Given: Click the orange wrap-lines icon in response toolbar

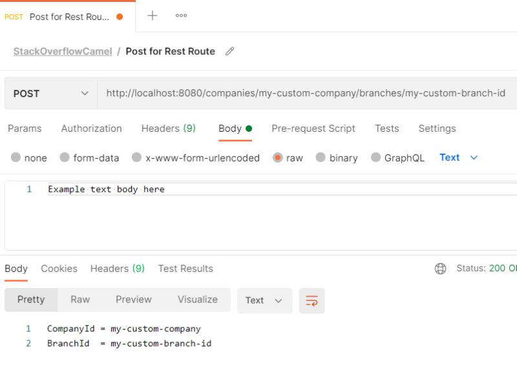Looking at the screenshot, I should [x=312, y=300].
